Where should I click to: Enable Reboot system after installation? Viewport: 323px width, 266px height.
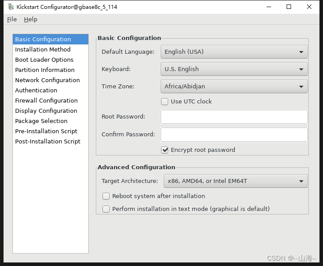pyautogui.click(x=106, y=196)
